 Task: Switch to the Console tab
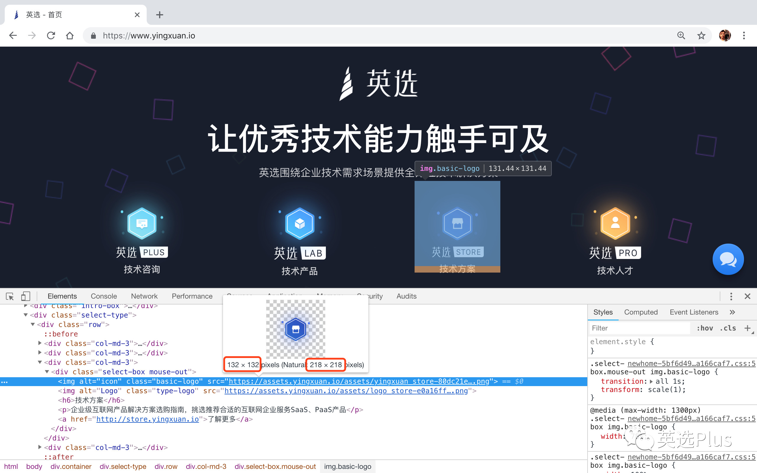(x=103, y=296)
